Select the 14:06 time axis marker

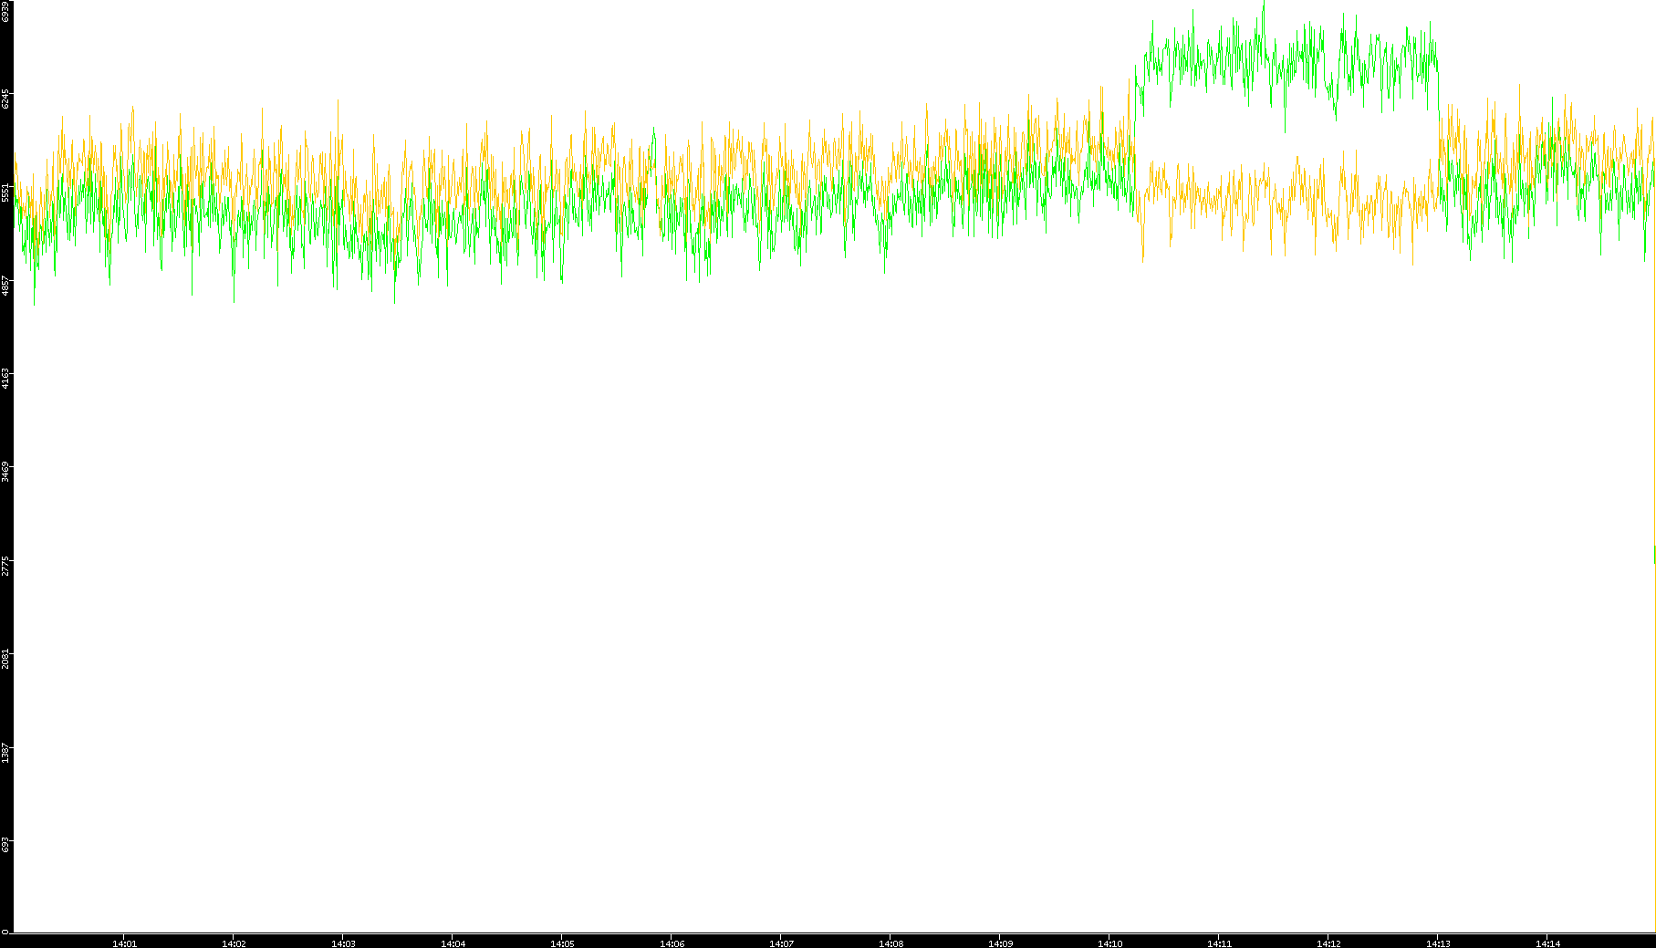click(x=672, y=943)
